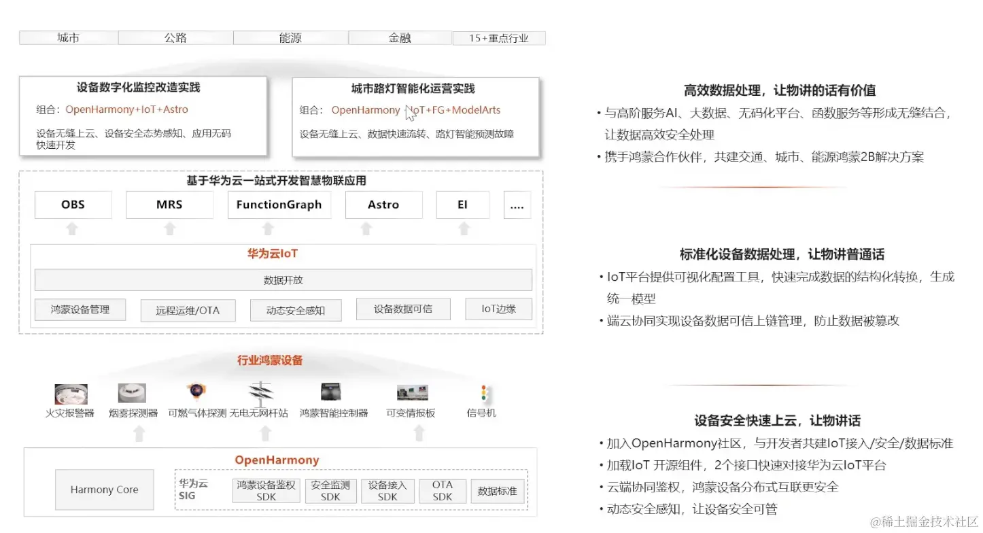Click the 数据开放 bar
Screen dimensions: 983x533
(x=283, y=280)
